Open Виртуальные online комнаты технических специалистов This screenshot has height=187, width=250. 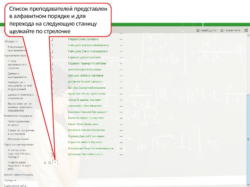point(20,107)
